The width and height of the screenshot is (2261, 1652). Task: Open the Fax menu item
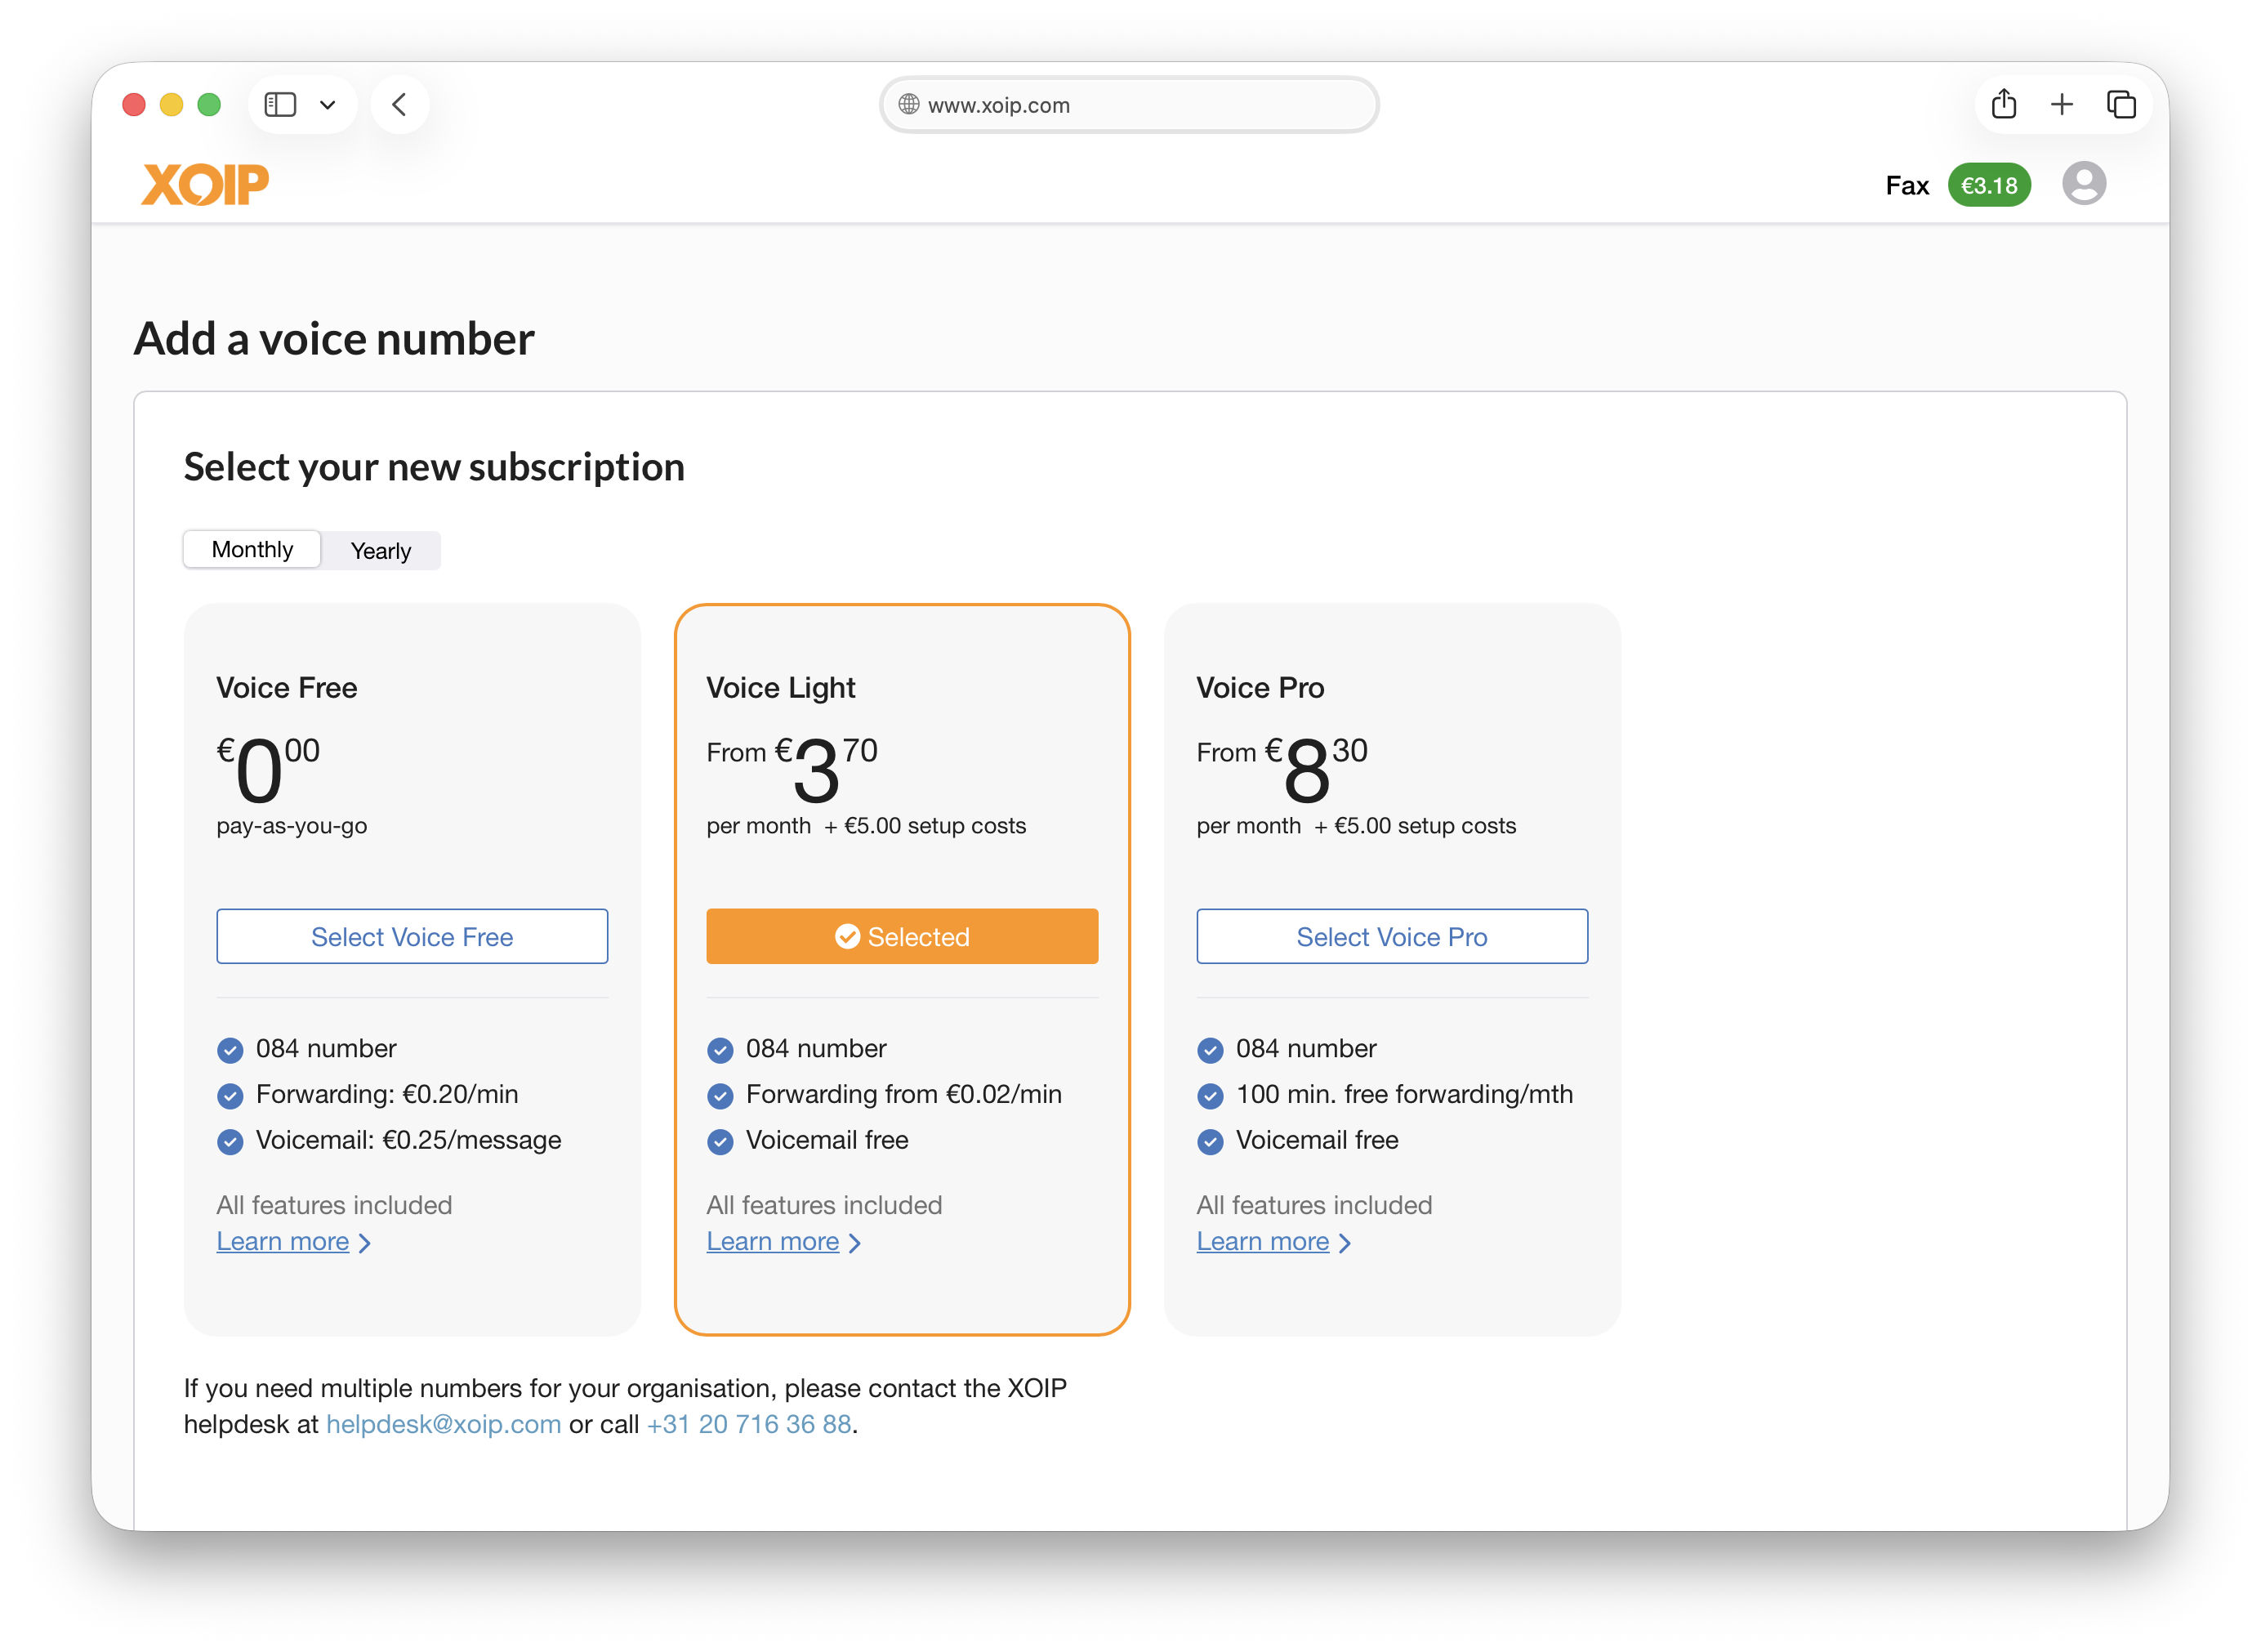pos(1906,185)
